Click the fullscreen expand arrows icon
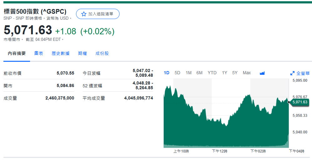The height and width of the screenshot is (160, 312). pyautogui.click(x=292, y=73)
